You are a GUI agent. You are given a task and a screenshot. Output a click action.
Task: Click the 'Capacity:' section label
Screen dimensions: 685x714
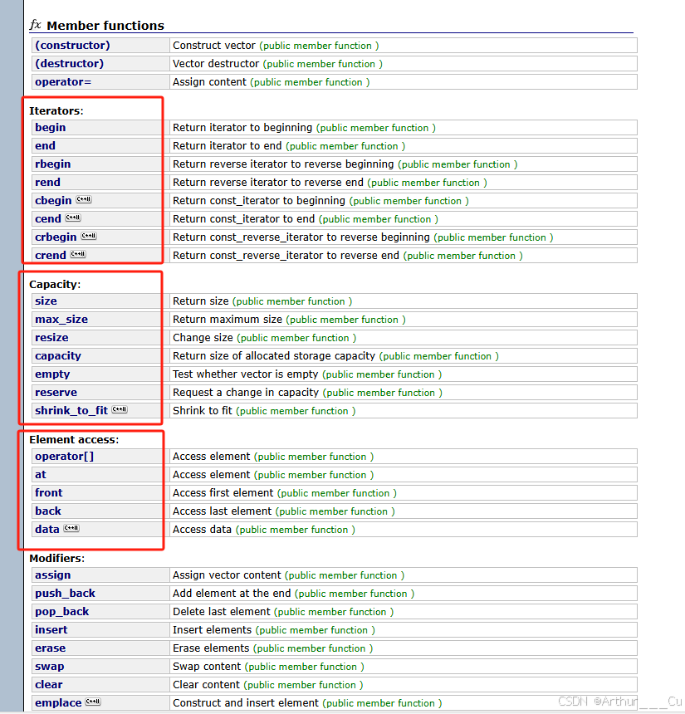55,285
